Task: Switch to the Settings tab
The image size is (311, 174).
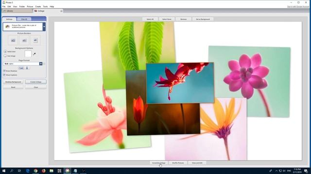Action: [x=9, y=19]
